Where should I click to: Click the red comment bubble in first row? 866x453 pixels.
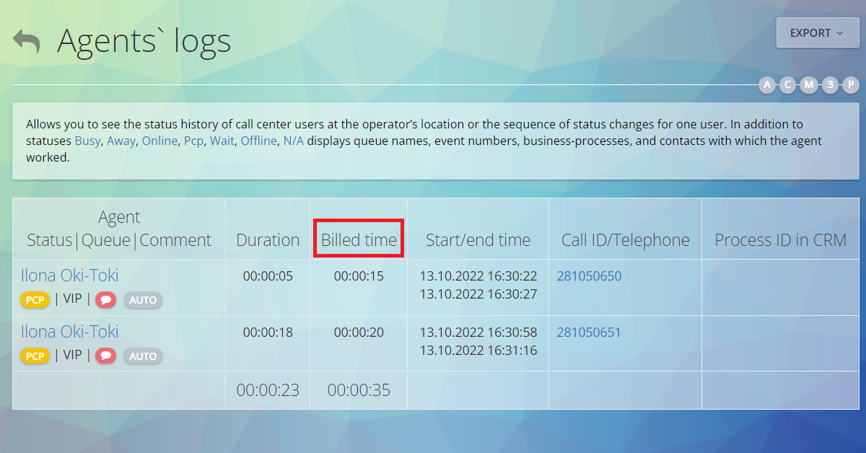tap(105, 299)
